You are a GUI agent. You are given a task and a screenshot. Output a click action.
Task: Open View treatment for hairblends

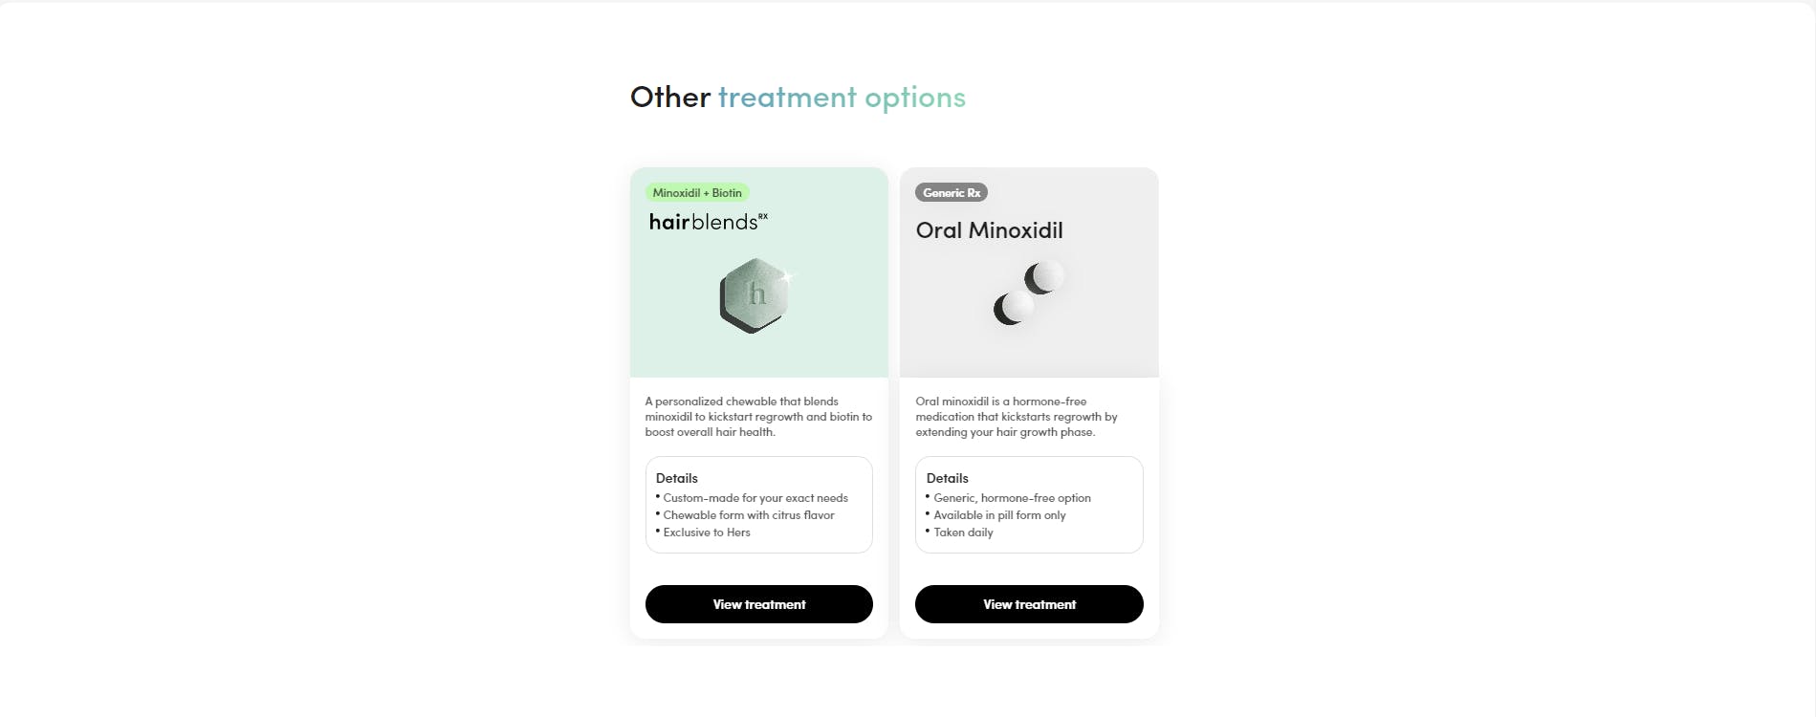[758, 604]
